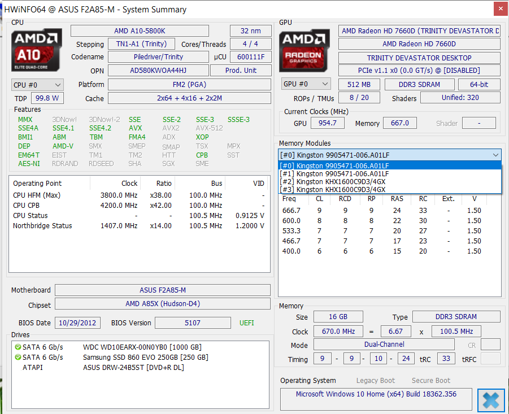The width and height of the screenshot is (509, 414).
Task: Click the CPU Status row
Action: click(x=139, y=215)
